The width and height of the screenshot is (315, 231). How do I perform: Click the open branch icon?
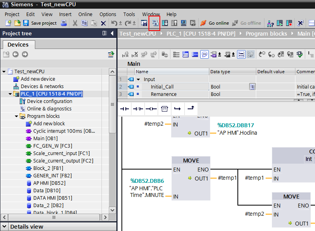pyautogui.click(x=177, y=109)
